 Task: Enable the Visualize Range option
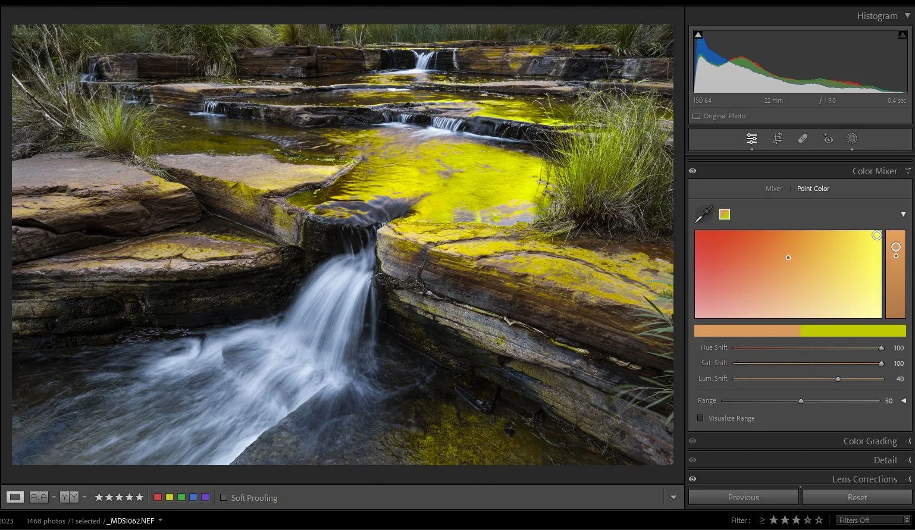700,418
